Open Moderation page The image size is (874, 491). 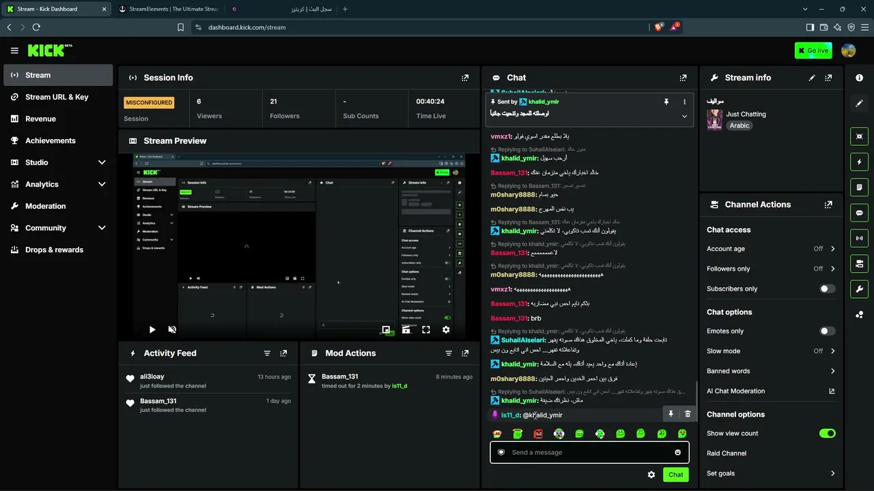[58, 206]
